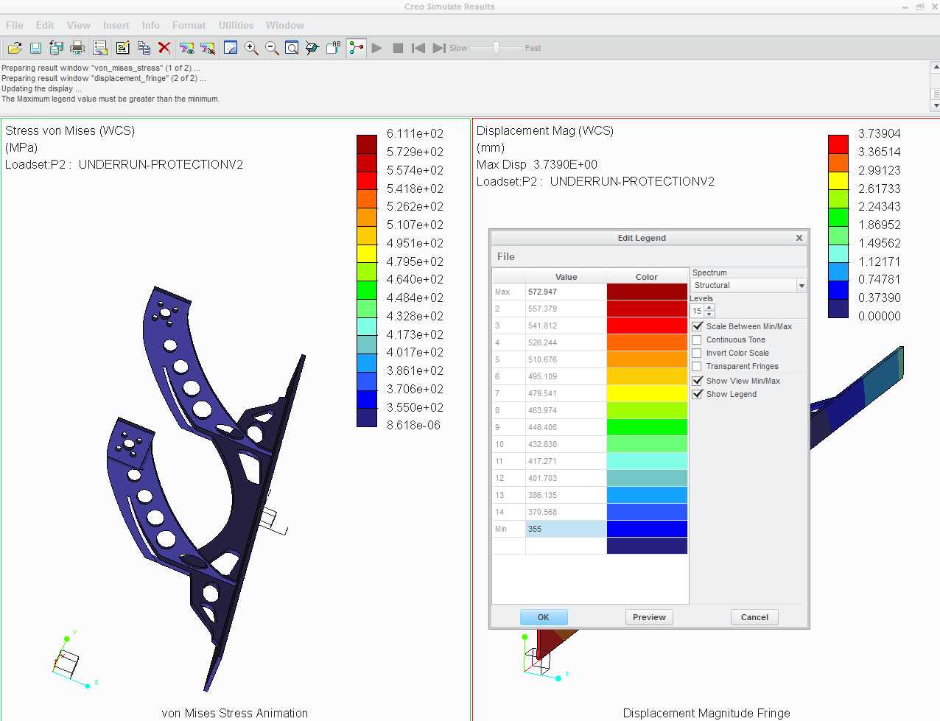The width and height of the screenshot is (940, 721).
Task: Click the Save As copy toolbar icon
Action: tap(56, 48)
